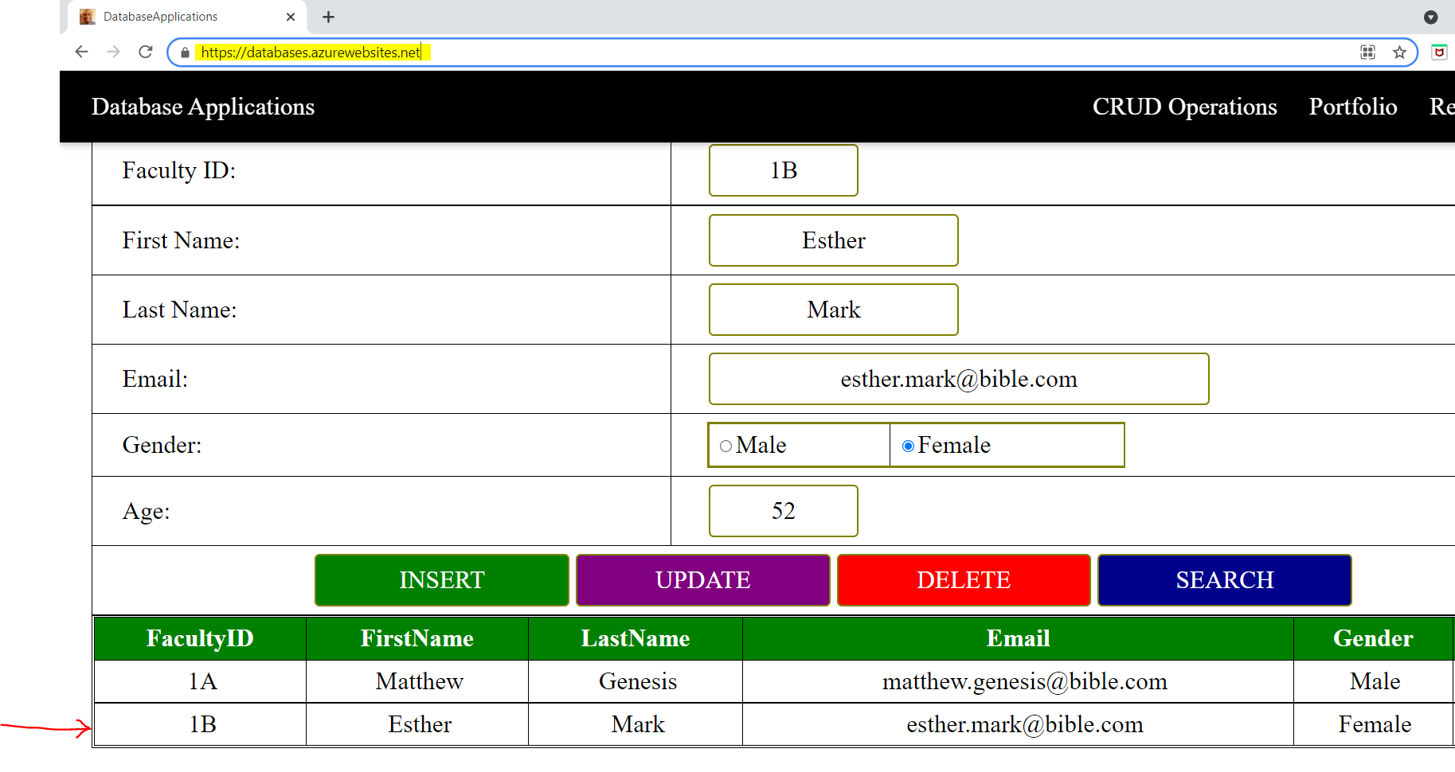Click the Mark cell in the table

click(x=636, y=724)
